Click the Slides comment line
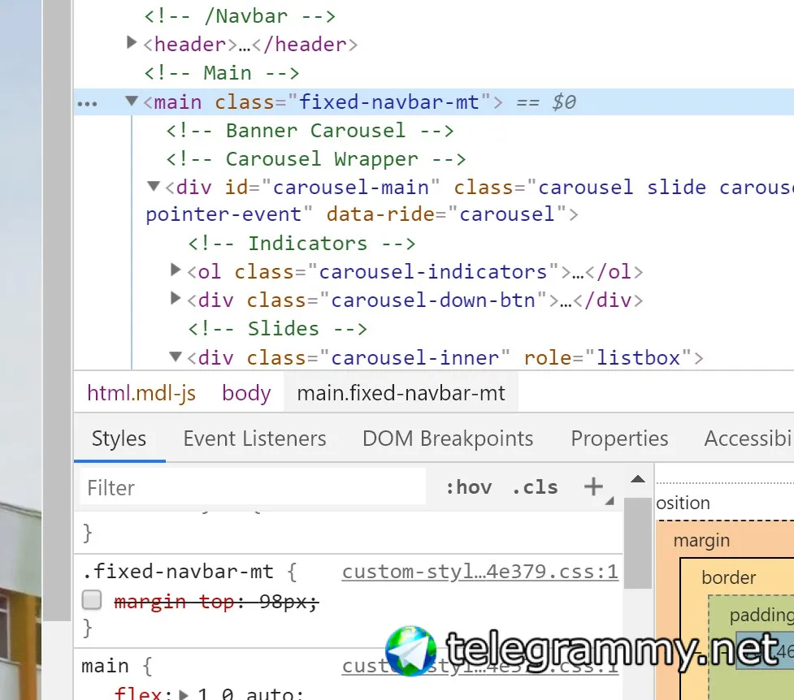Image resolution: width=794 pixels, height=700 pixels. tap(277, 329)
